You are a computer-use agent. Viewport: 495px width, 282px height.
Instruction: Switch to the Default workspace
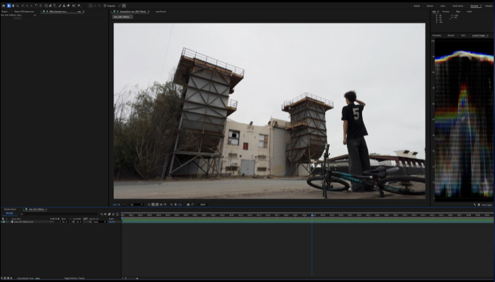point(417,6)
